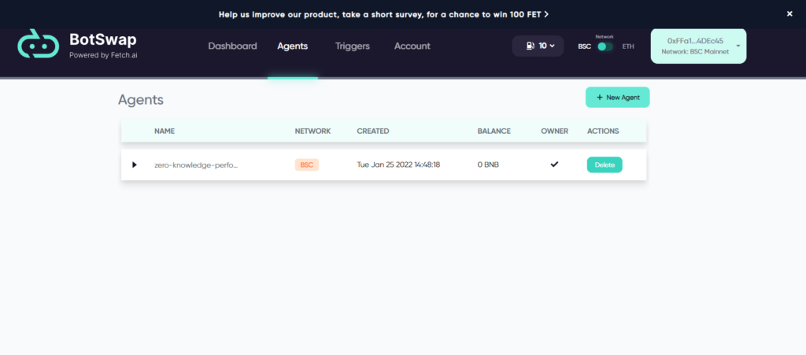Image resolution: width=806 pixels, height=355 pixels.
Task: Click the NETWORK column header
Action: [312, 131]
